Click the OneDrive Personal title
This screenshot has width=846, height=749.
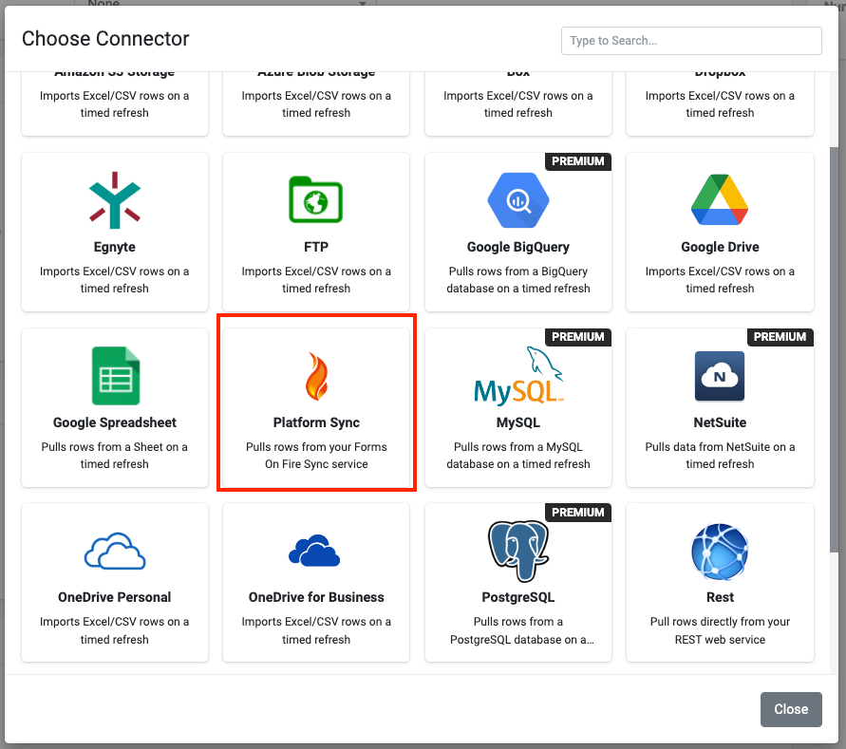[x=114, y=597]
